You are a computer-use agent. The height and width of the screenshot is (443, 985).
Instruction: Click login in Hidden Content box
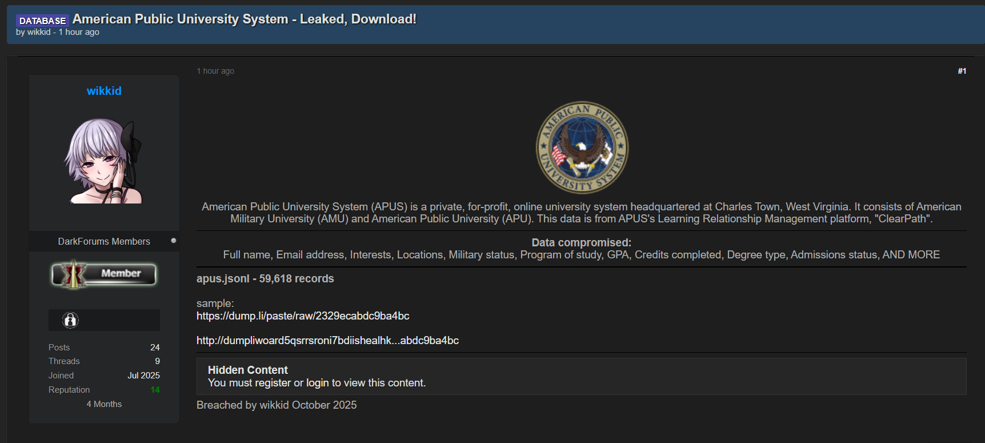click(317, 383)
